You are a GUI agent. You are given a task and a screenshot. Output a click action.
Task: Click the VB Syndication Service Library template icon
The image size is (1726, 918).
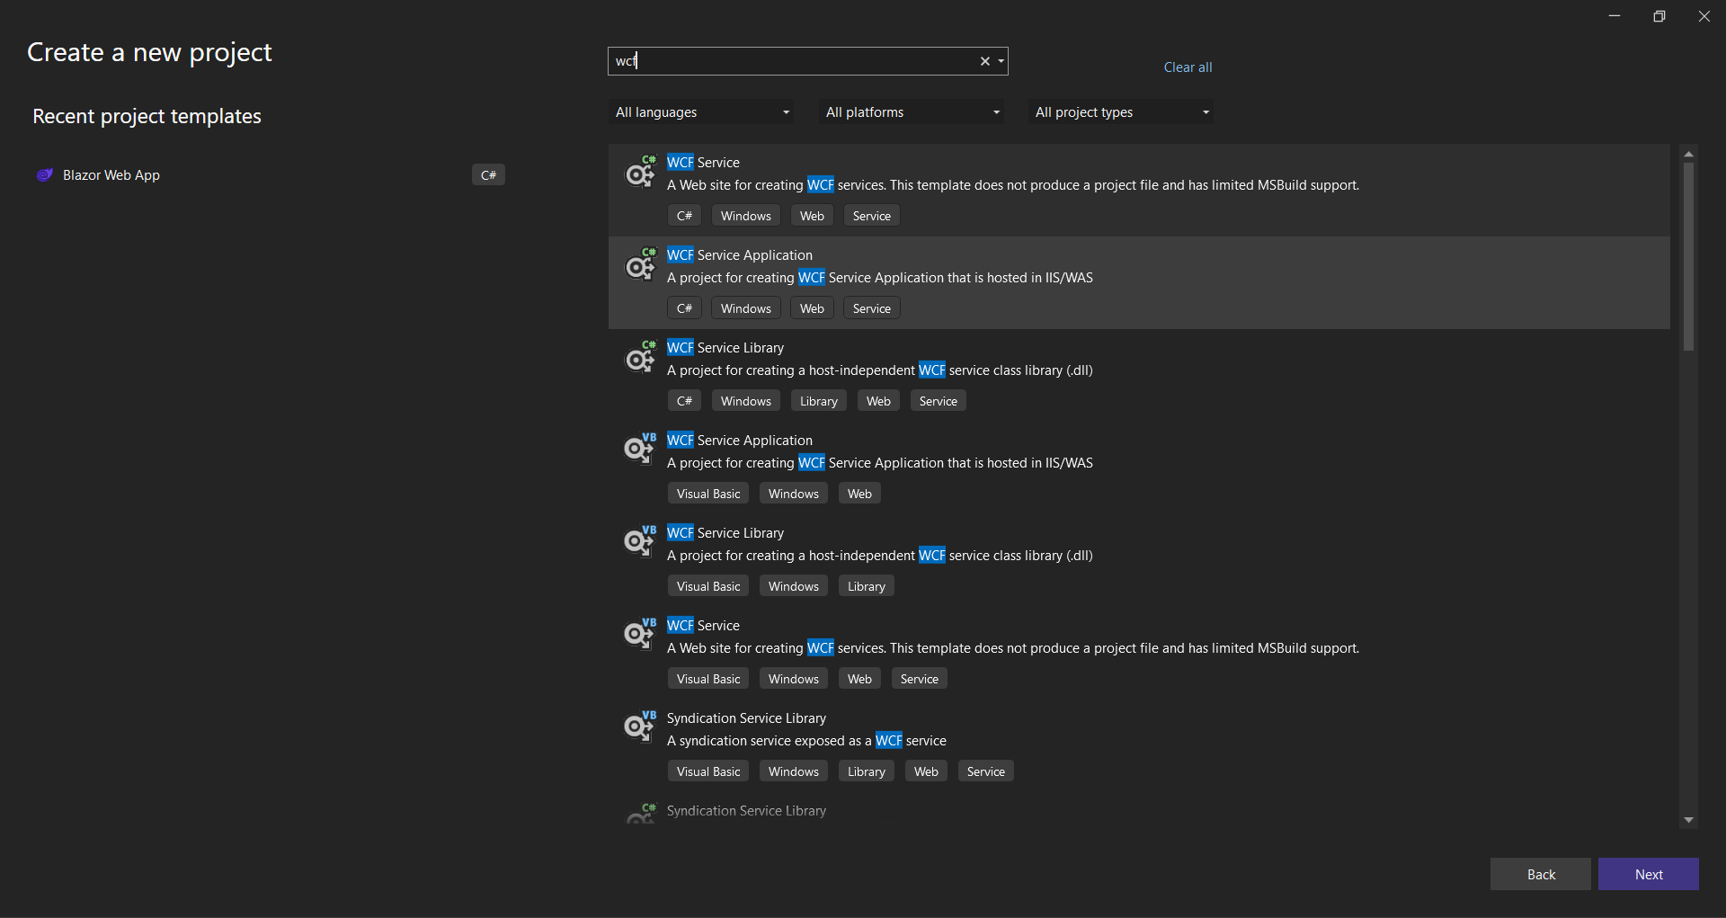[641, 726]
